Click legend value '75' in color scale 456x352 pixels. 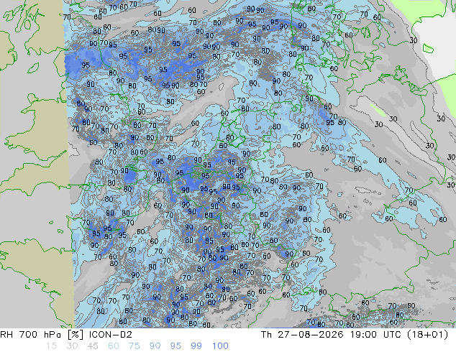point(134,346)
